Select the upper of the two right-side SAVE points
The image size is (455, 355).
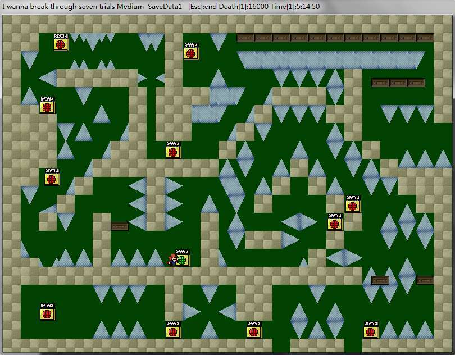(x=353, y=204)
